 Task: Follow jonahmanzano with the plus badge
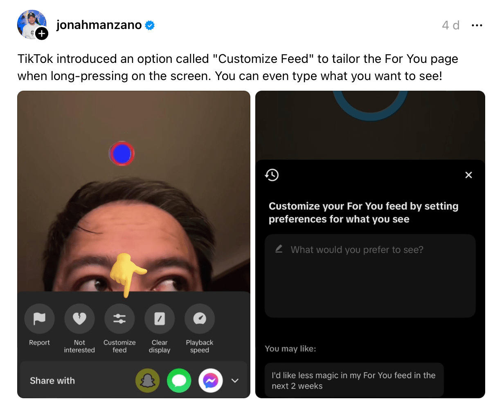[x=42, y=33]
